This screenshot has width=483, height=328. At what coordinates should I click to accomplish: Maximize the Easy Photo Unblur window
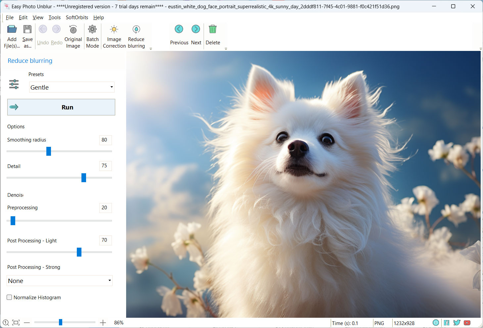tap(453, 6)
